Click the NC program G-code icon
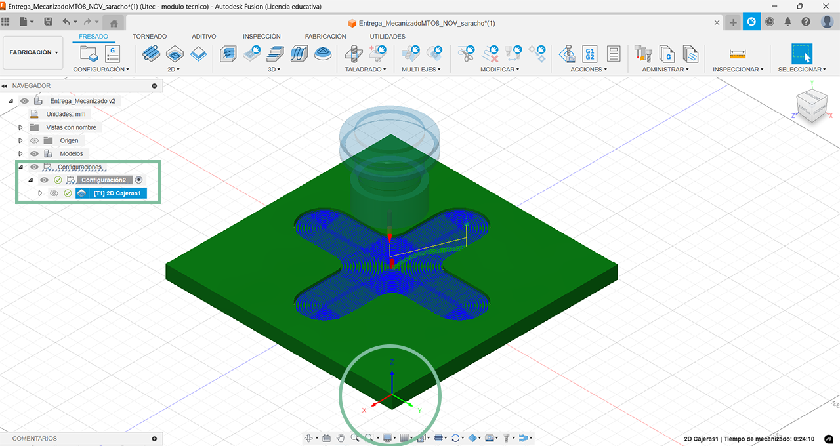 coord(113,54)
